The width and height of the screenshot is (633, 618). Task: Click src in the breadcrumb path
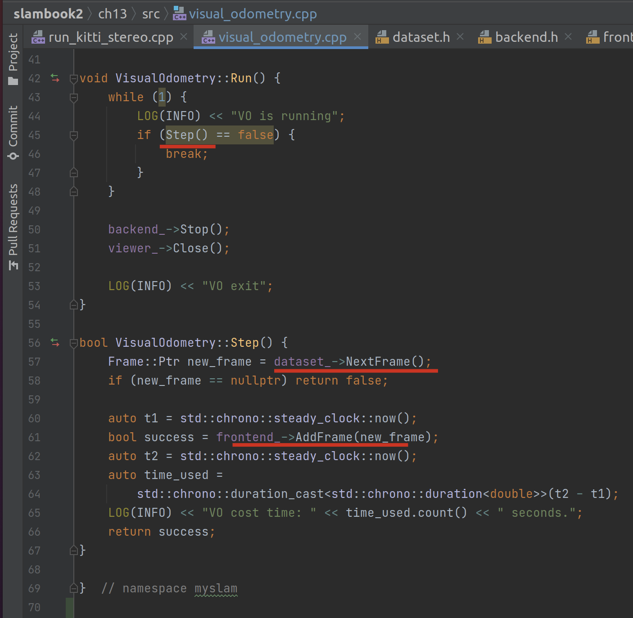[151, 14]
